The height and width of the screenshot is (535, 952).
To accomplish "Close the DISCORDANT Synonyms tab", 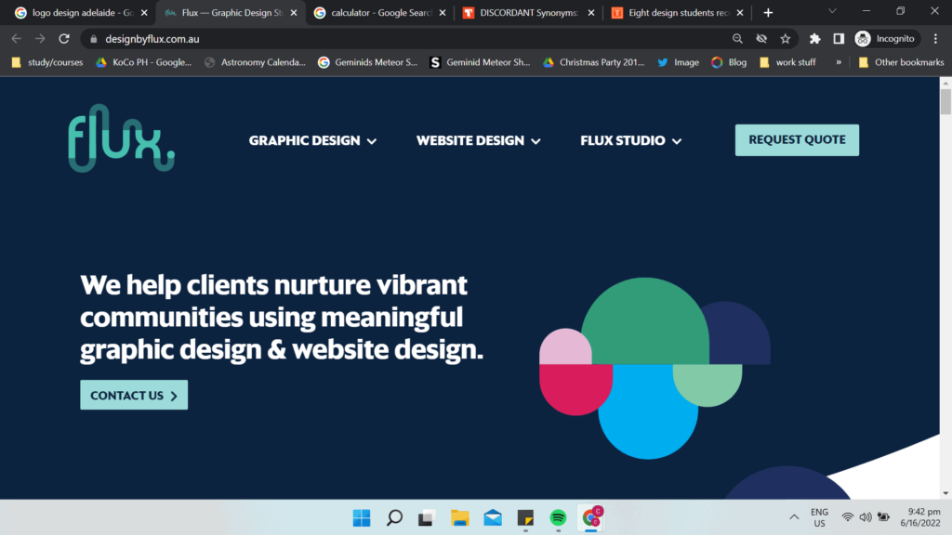I will (x=591, y=13).
